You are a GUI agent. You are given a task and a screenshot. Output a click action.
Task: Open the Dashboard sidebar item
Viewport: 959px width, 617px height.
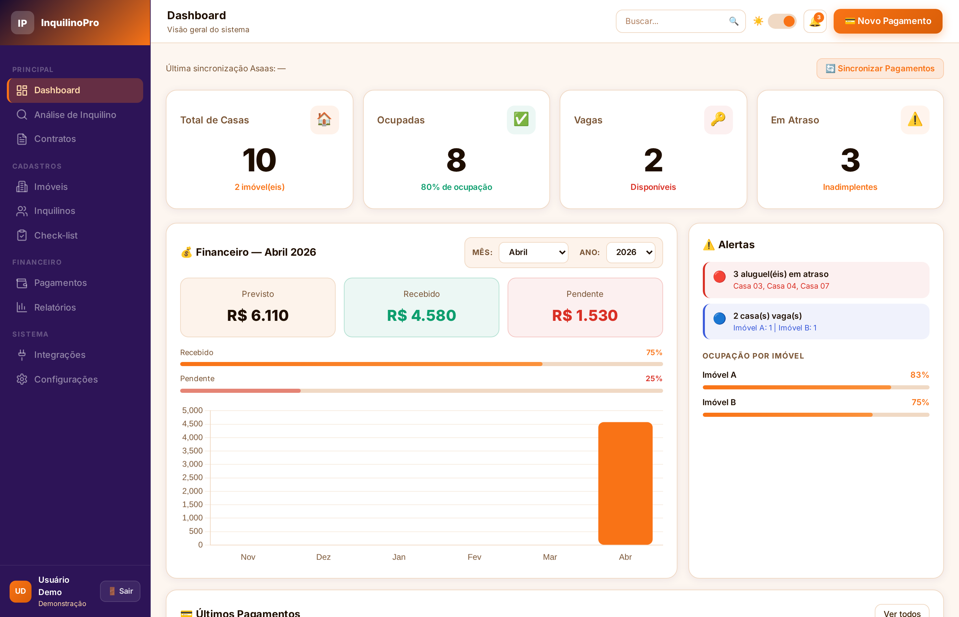click(x=22, y=90)
